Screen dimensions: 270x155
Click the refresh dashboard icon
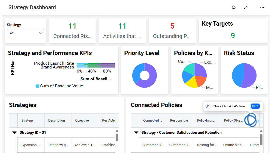tap(234, 7)
